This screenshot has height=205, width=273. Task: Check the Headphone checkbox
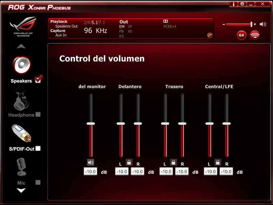[38, 115]
